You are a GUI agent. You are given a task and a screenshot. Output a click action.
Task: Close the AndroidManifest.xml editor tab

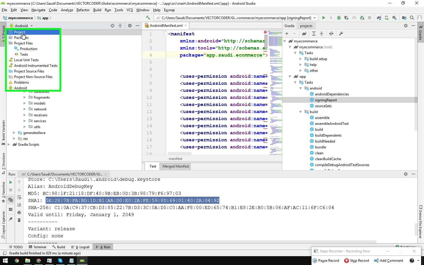185,26
